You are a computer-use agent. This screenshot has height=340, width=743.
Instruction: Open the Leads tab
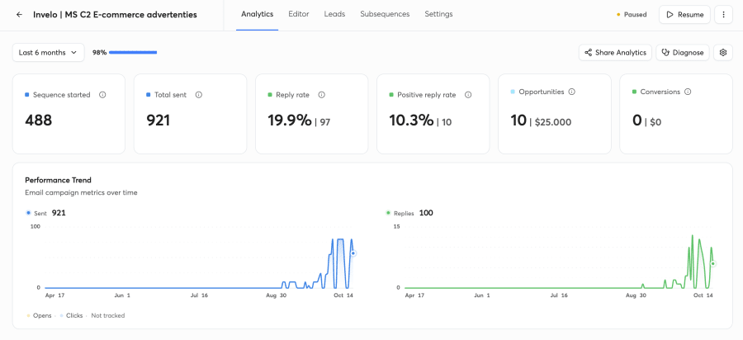334,14
